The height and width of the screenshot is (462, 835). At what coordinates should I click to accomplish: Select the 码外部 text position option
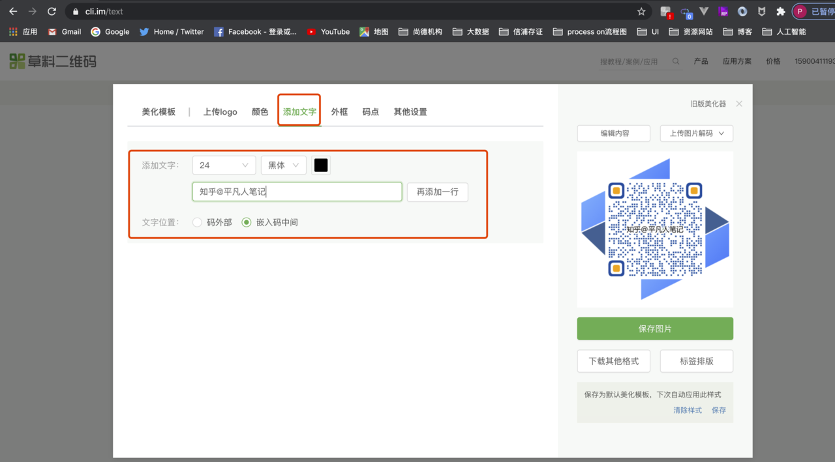click(x=198, y=222)
